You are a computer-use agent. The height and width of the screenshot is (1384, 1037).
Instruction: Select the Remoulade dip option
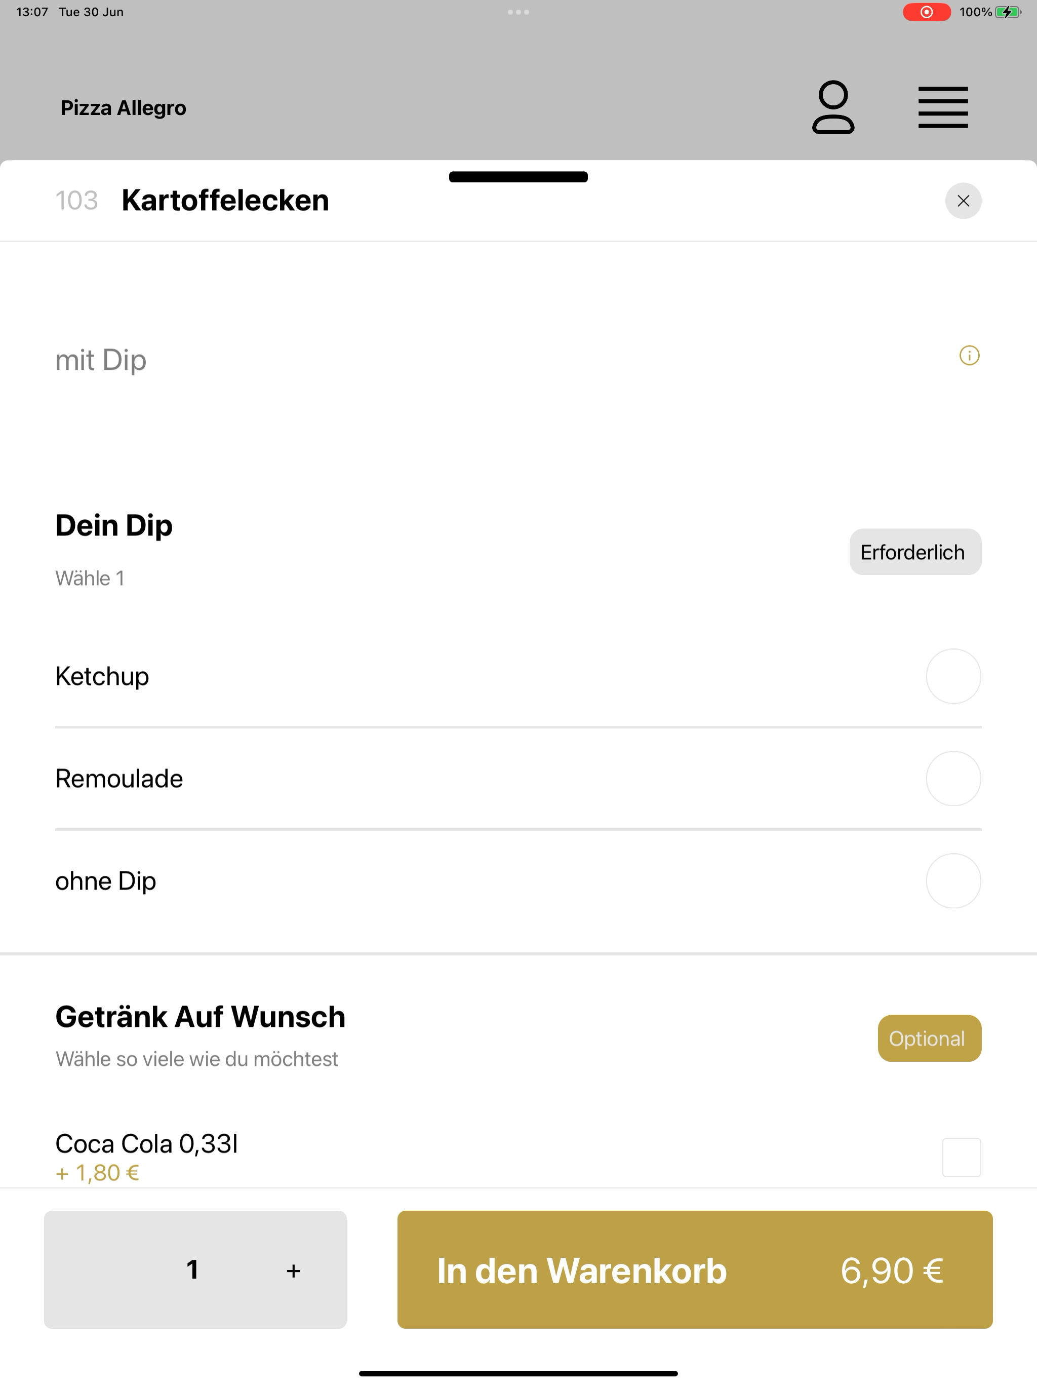point(953,778)
